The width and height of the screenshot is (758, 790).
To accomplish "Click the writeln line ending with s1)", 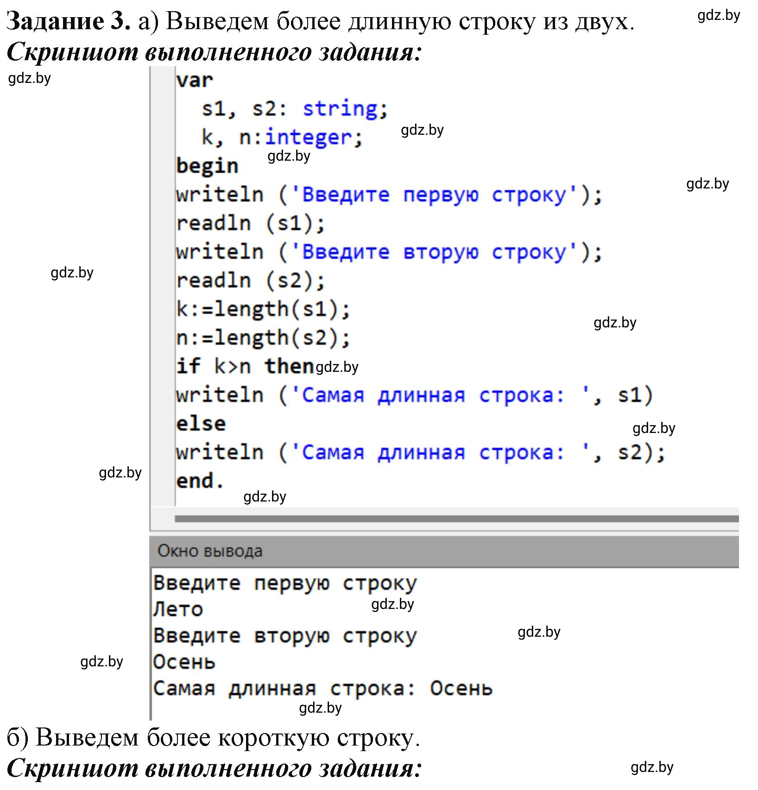I will coord(414,395).
